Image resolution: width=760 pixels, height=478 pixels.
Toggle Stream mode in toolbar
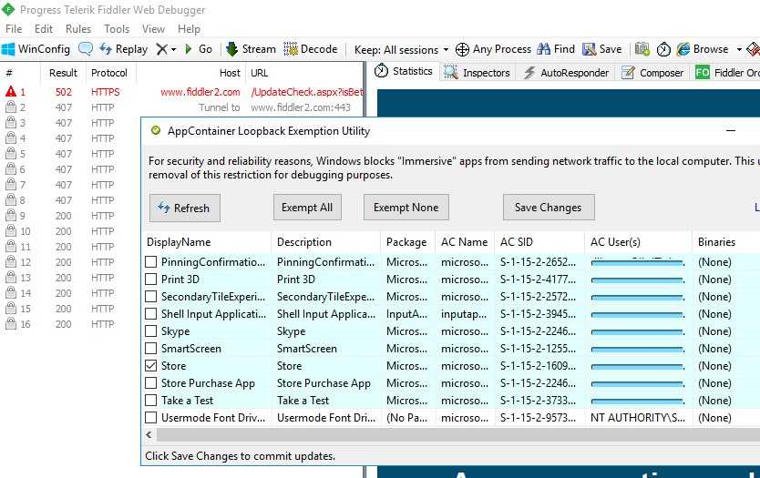pyautogui.click(x=251, y=49)
